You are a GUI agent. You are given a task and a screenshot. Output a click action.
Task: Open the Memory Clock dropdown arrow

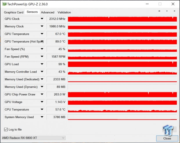(42, 26)
